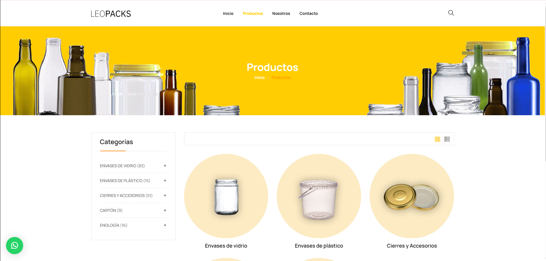Expand the Cartón category

pyautogui.click(x=165, y=210)
